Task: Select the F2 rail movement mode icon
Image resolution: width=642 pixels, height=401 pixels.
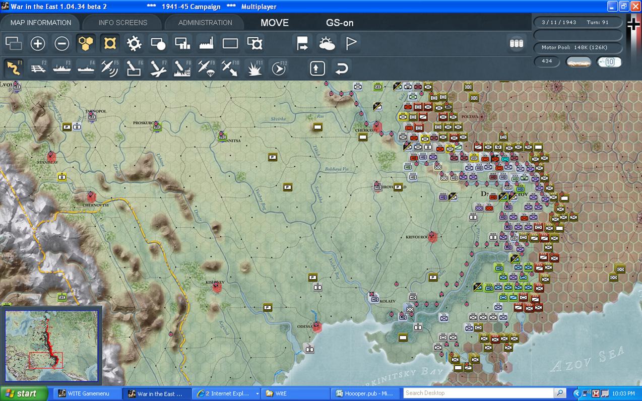Action: tap(38, 68)
